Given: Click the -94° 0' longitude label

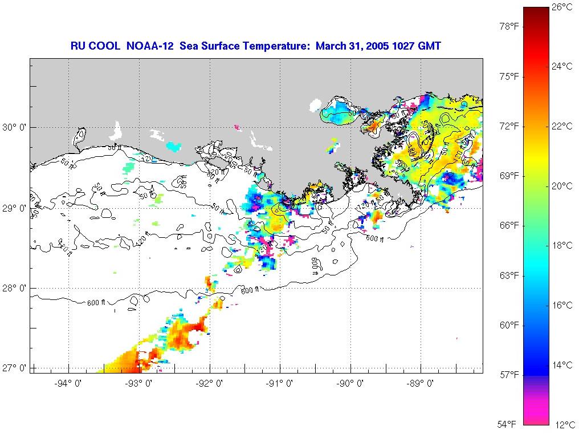Looking at the screenshot, I should (68, 384).
